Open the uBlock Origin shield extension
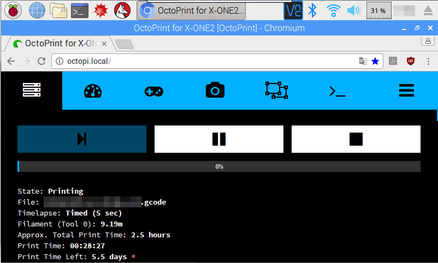 [410, 61]
